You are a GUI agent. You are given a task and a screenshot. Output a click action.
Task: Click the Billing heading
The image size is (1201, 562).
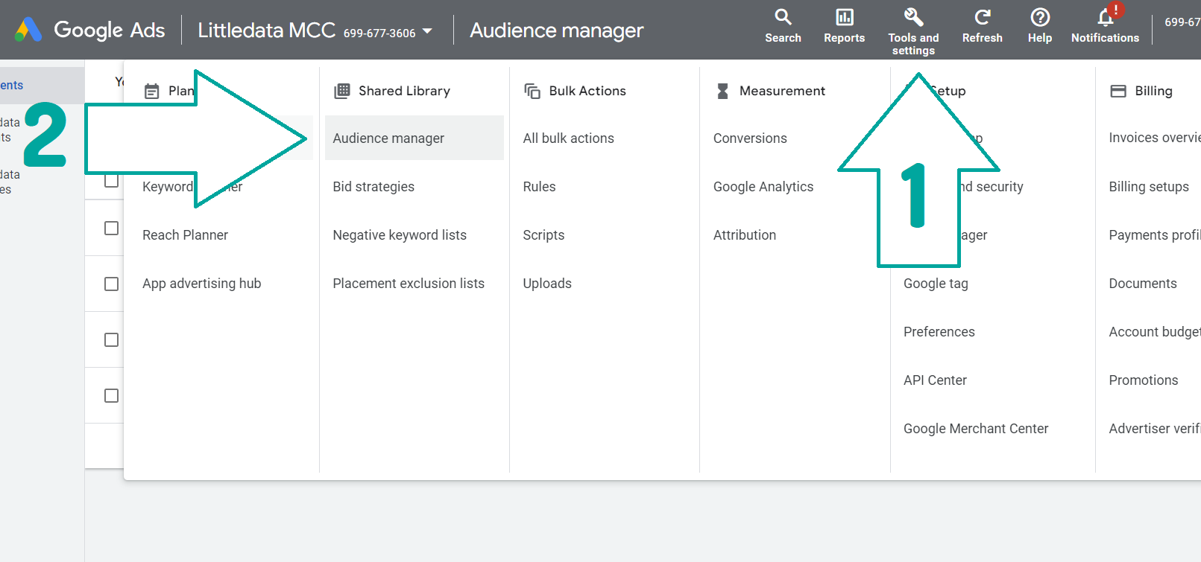tap(1153, 91)
